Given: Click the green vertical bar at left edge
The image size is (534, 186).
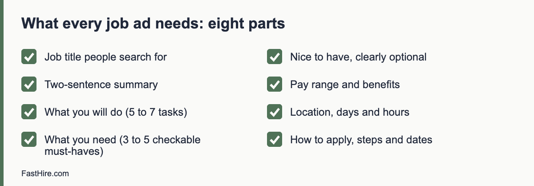Looking at the screenshot, I should tap(2, 93).
